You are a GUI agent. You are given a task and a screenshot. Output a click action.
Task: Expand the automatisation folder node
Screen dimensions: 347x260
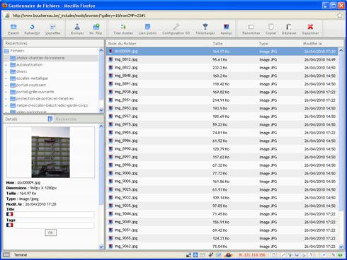tap(6, 65)
